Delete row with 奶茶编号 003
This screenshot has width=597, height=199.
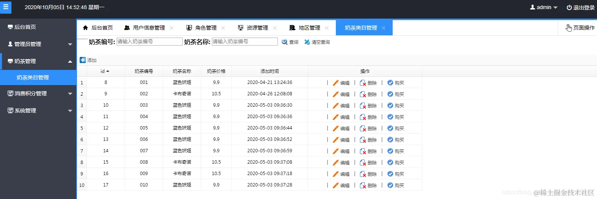369,106
